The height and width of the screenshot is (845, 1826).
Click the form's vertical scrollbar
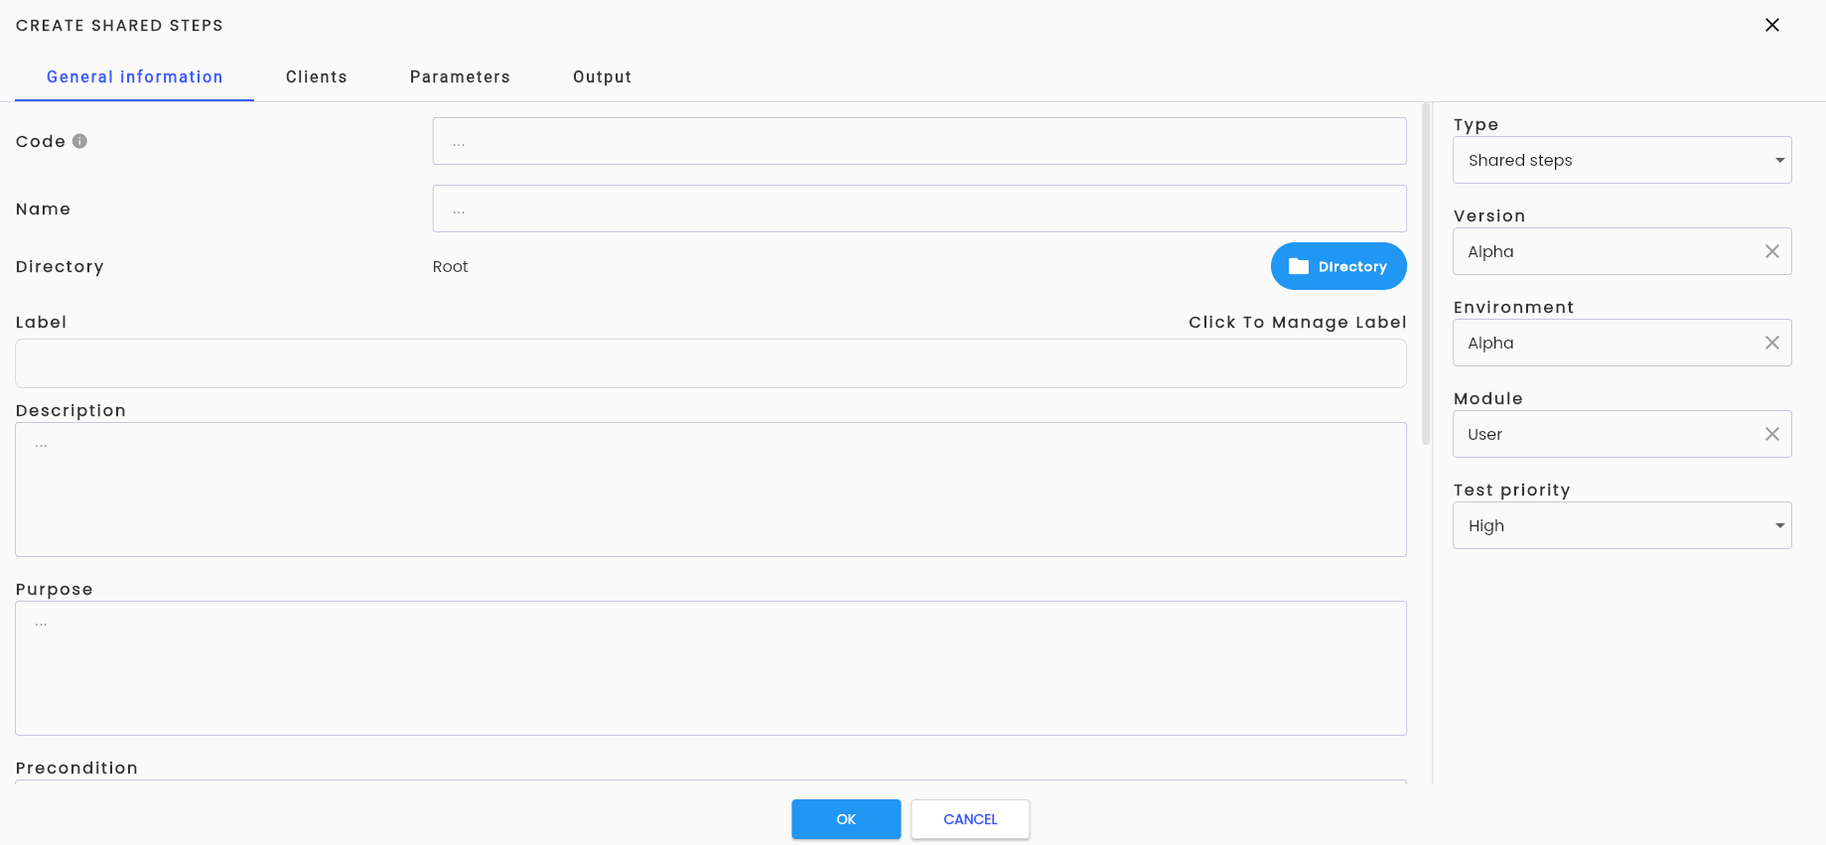pyautogui.click(x=1426, y=273)
